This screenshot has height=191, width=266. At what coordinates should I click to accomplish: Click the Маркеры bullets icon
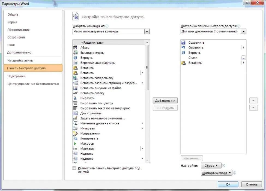tap(75, 149)
